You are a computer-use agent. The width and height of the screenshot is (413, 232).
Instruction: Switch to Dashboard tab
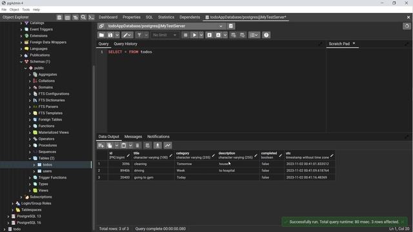[108, 17]
